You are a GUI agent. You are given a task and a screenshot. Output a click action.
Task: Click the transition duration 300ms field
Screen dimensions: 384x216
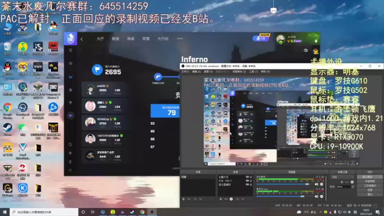click(x=343, y=187)
